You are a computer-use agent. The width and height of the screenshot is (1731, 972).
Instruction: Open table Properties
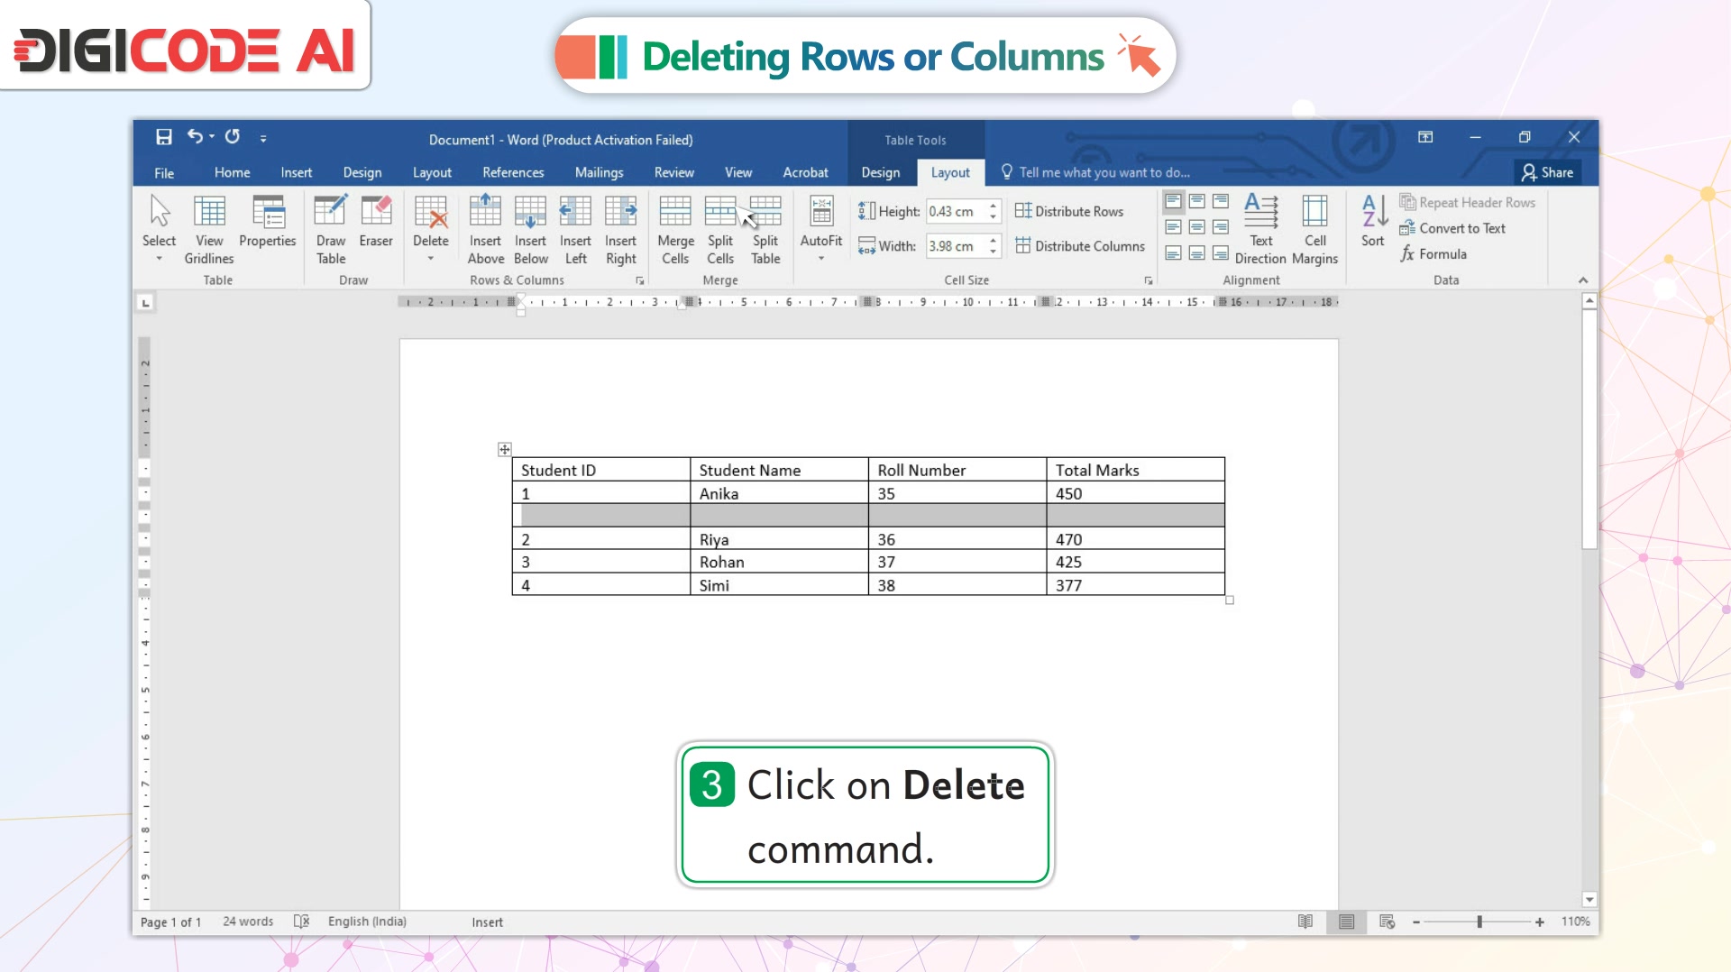tap(268, 221)
